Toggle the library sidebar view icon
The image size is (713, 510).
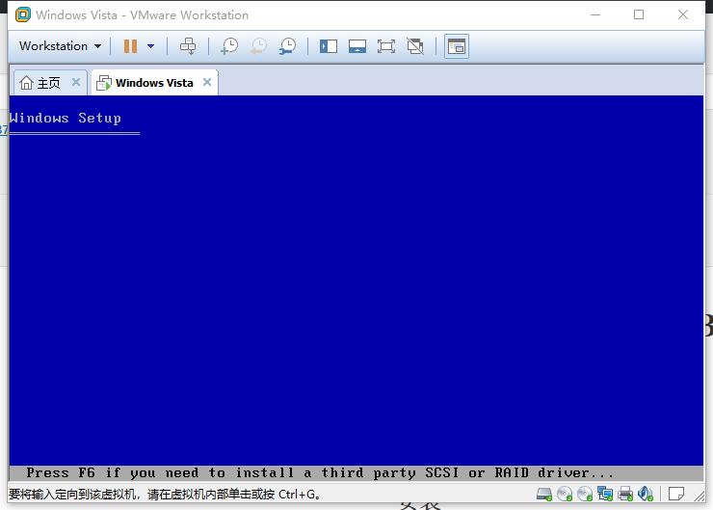click(x=329, y=46)
